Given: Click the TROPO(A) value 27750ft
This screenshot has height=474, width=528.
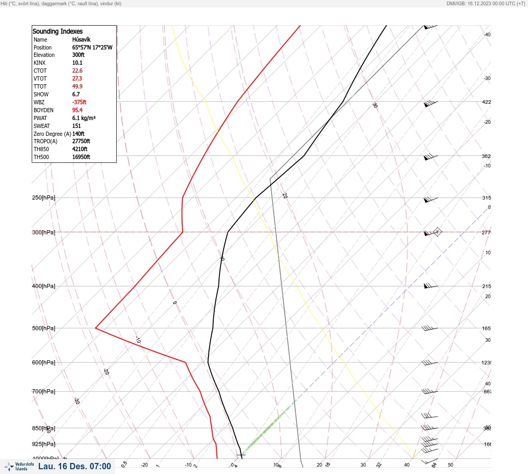Looking at the screenshot, I should (81, 141).
